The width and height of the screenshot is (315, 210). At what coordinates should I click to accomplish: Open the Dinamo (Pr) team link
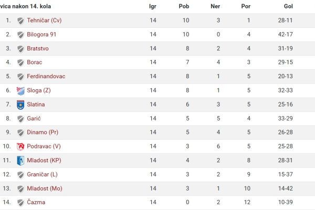point(43,132)
